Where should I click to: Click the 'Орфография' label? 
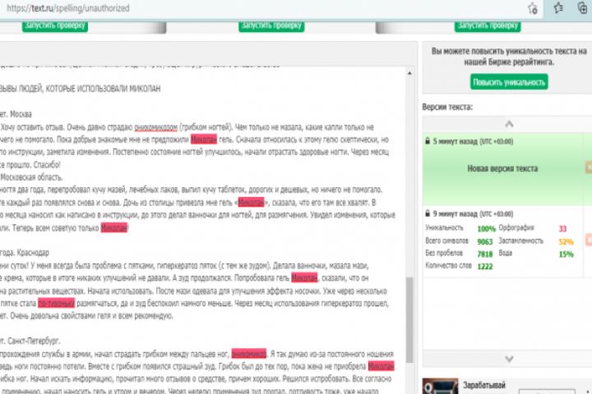tap(516, 227)
